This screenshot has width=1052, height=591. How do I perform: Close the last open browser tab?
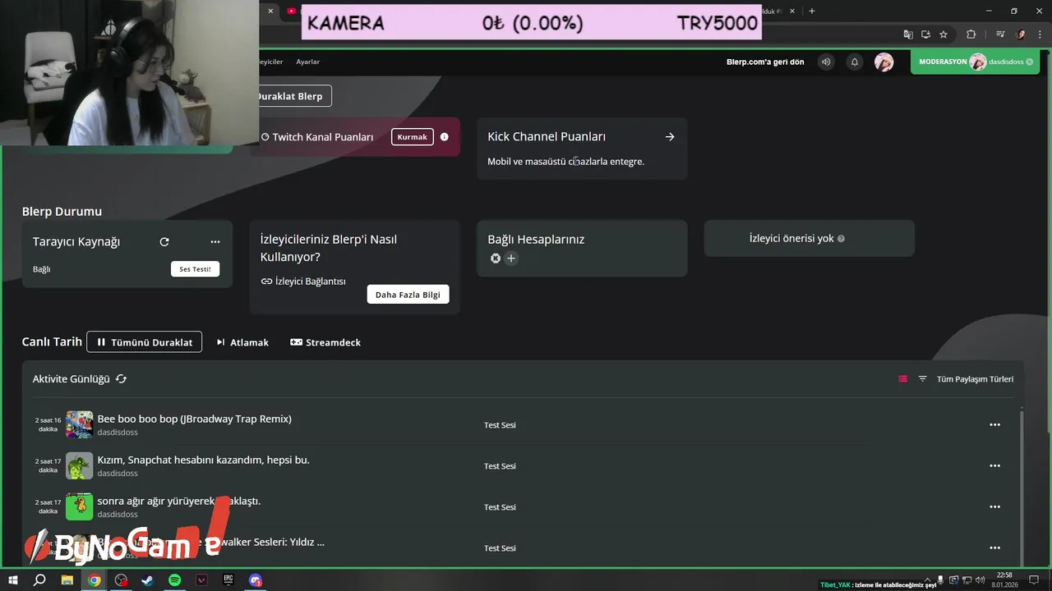792,11
